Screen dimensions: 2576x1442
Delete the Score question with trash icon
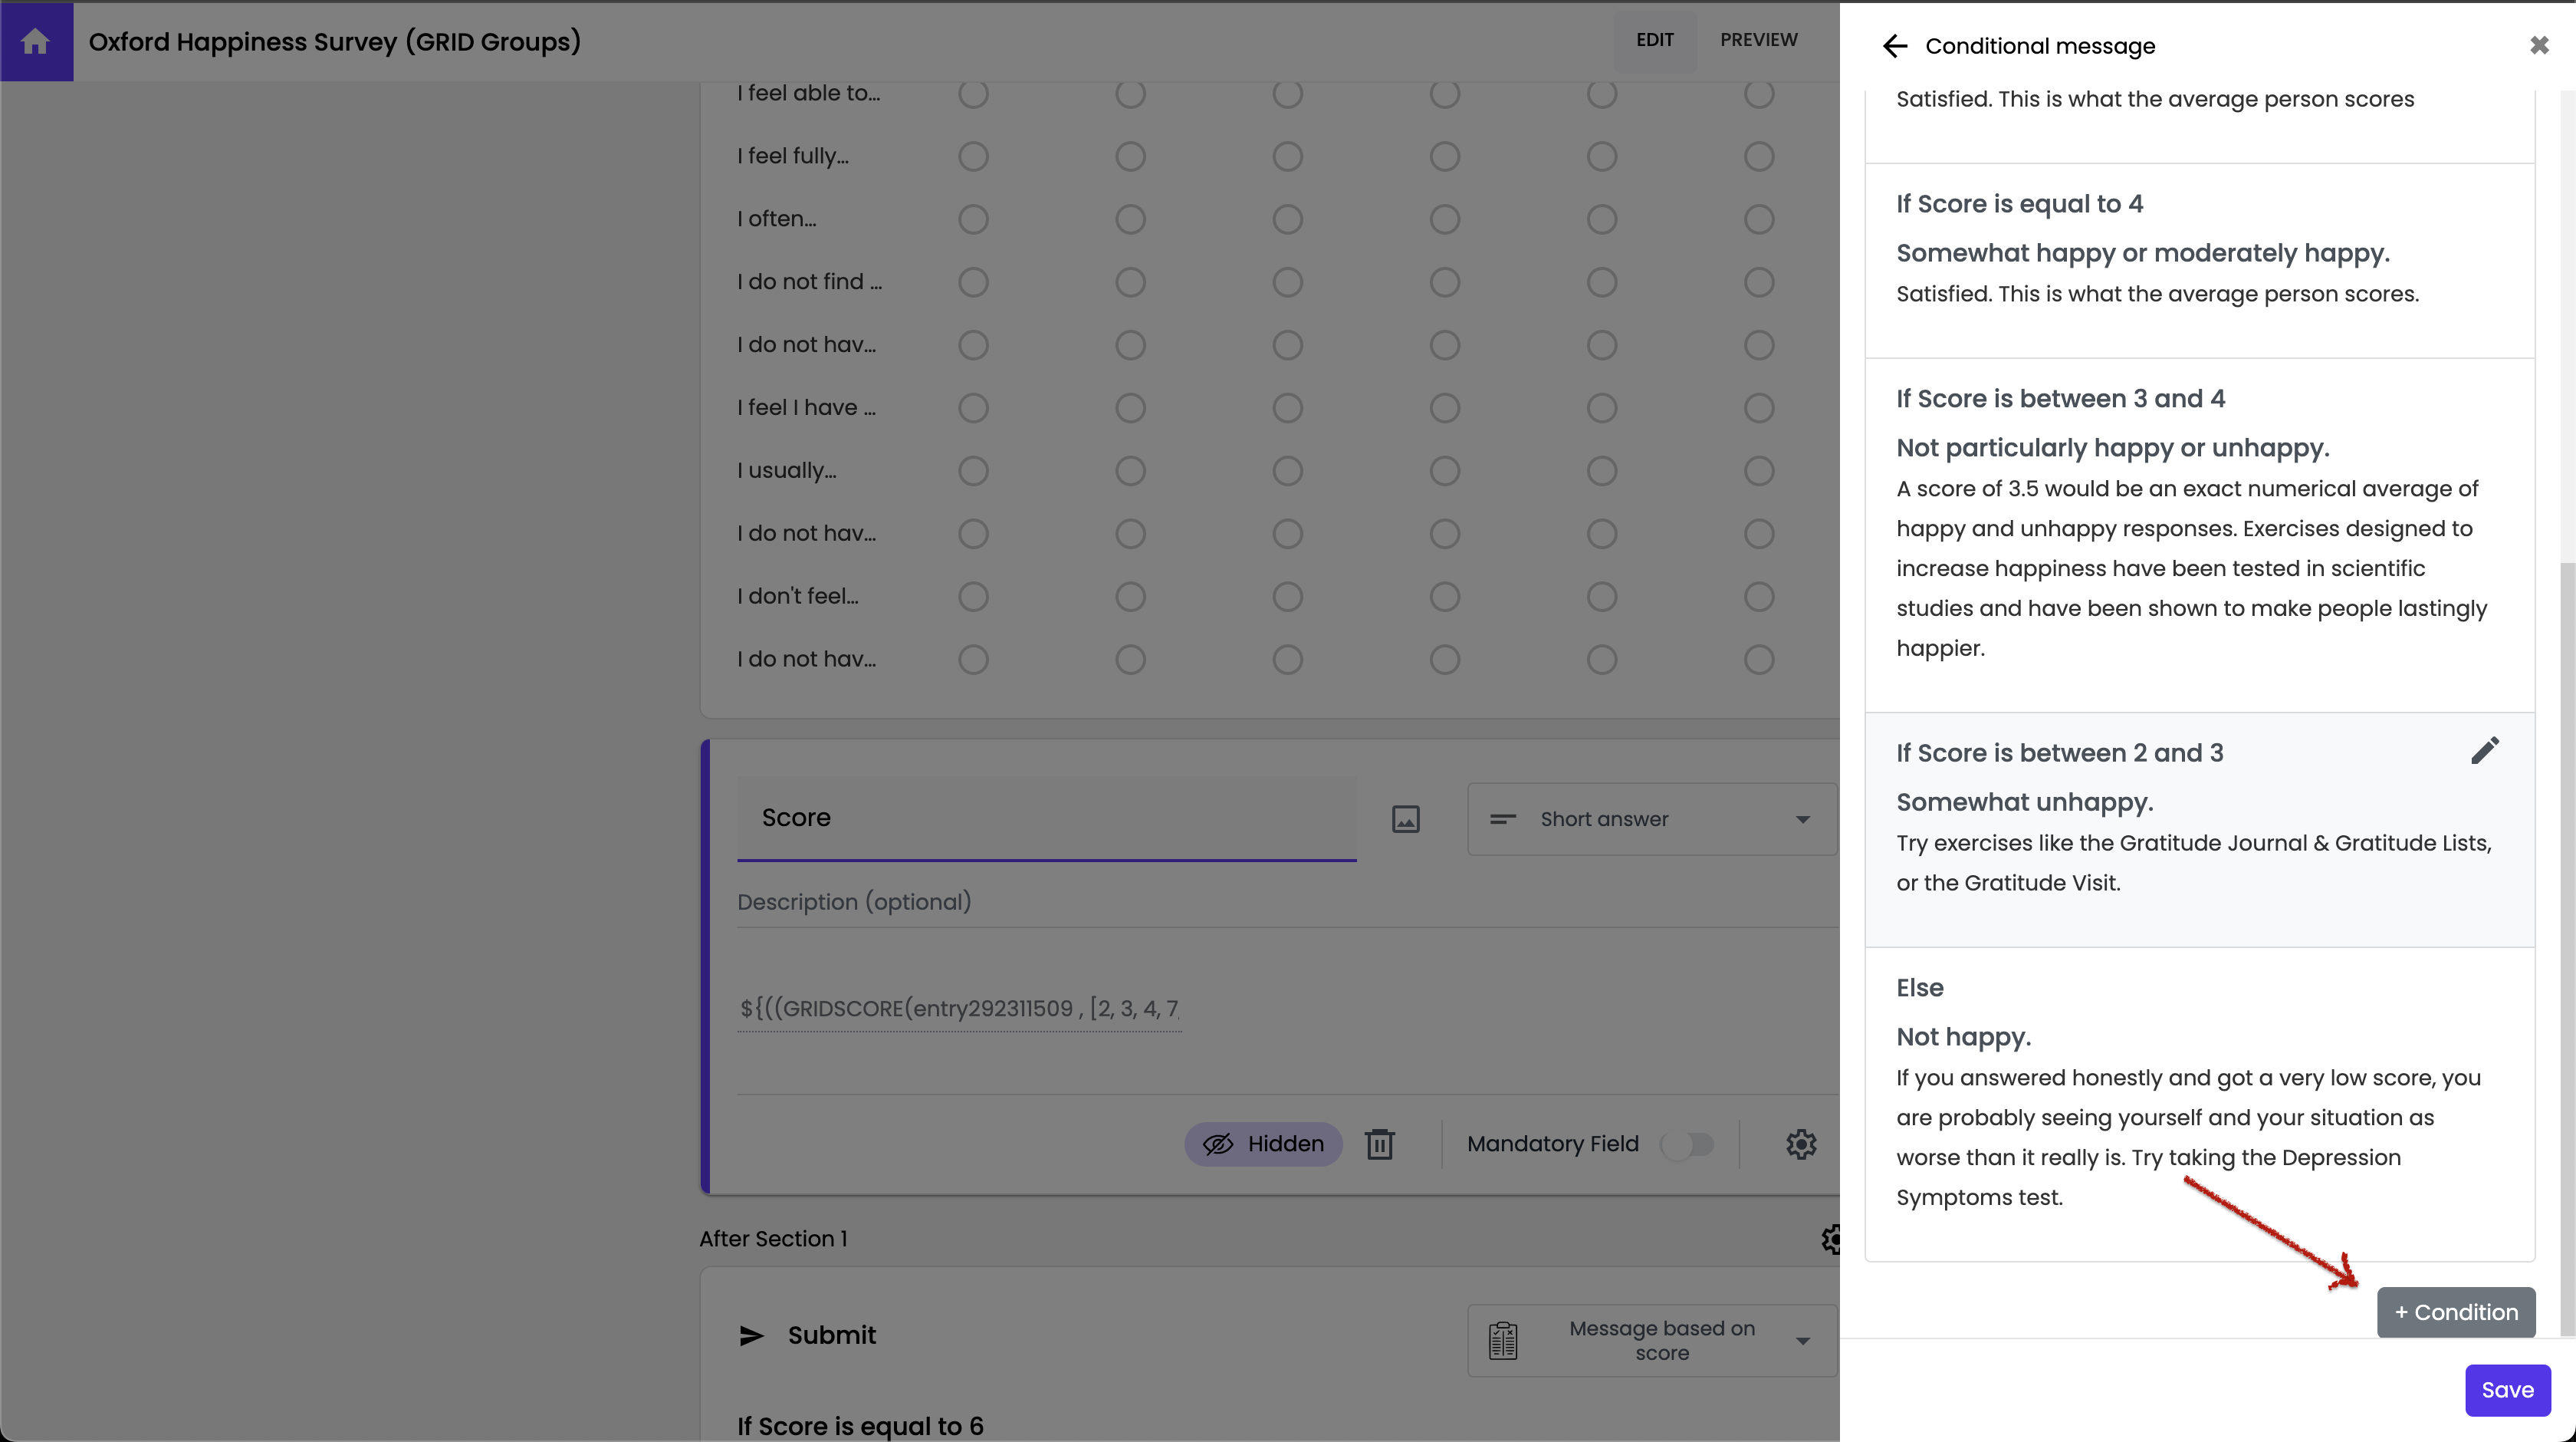click(x=1380, y=1144)
